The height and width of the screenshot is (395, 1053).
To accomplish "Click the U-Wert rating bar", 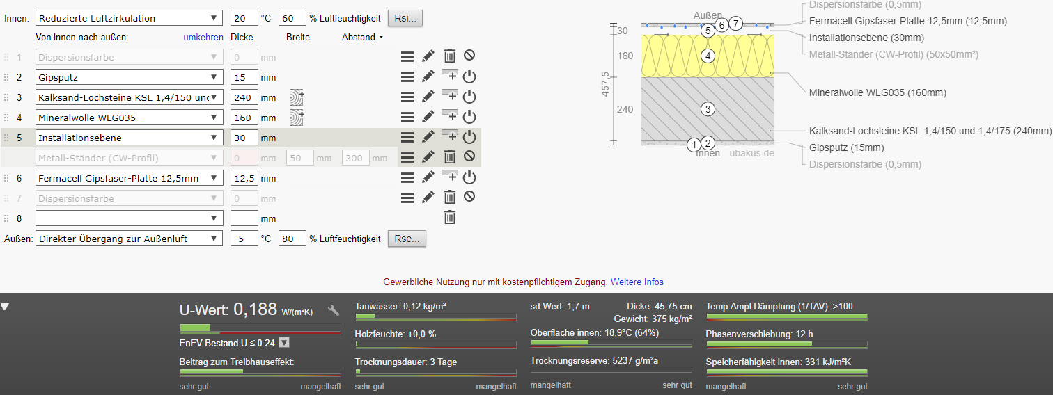I will (260, 328).
